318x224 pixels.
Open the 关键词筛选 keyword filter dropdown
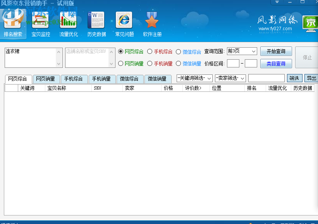pyautogui.click(x=194, y=78)
